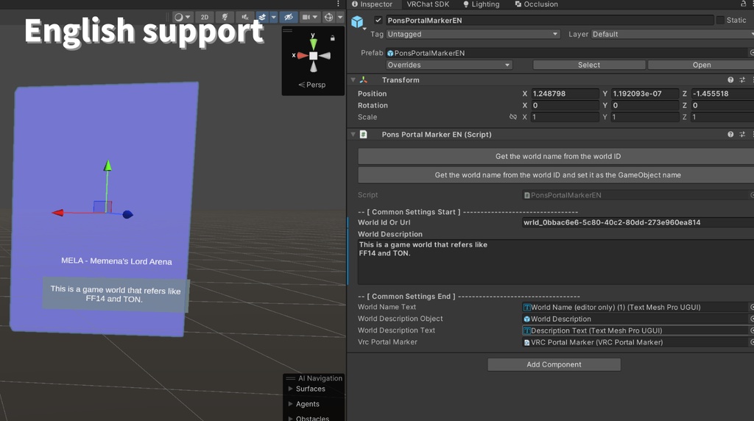
Task: Click the GameObject blue cube icon
Action: coord(357,21)
